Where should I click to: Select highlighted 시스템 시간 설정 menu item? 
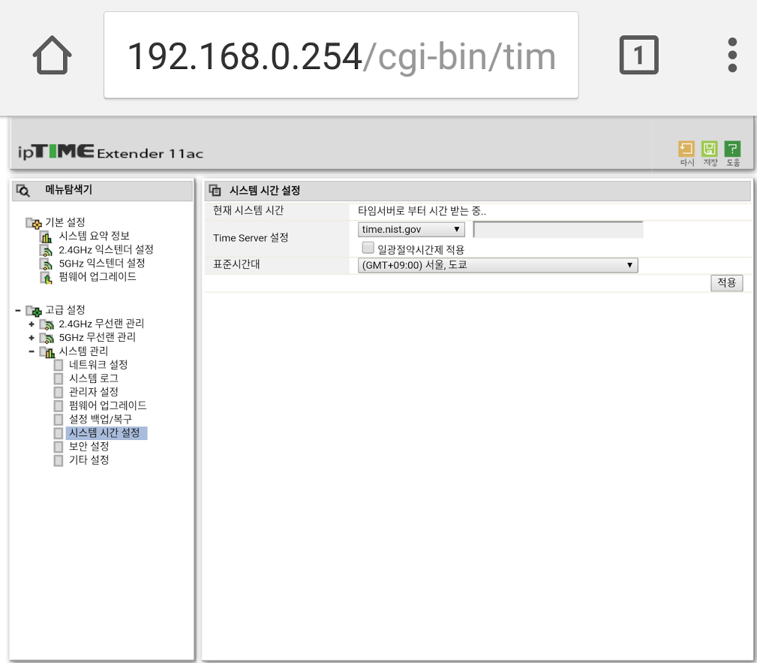coord(107,432)
